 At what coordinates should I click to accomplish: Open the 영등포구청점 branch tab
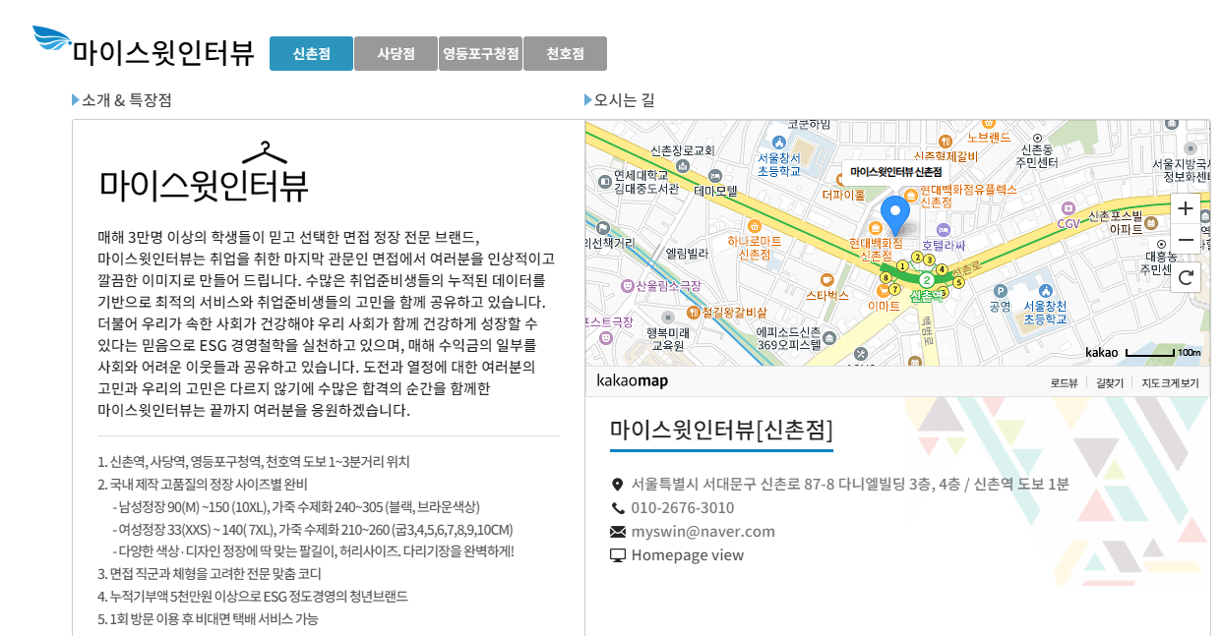point(480,54)
